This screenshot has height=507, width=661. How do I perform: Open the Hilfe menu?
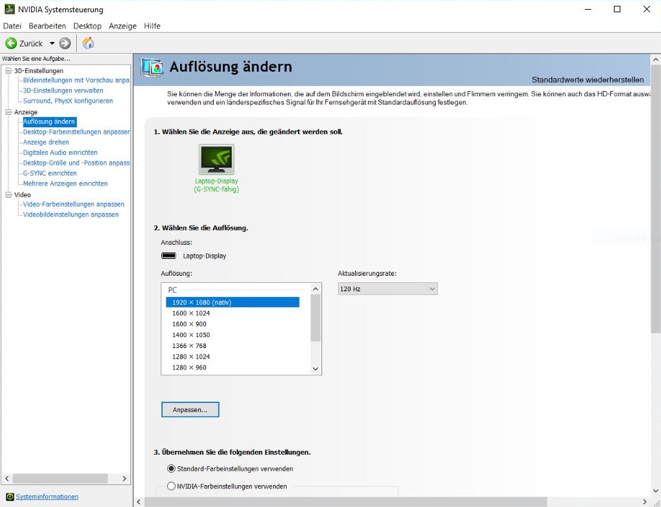pyautogui.click(x=152, y=26)
